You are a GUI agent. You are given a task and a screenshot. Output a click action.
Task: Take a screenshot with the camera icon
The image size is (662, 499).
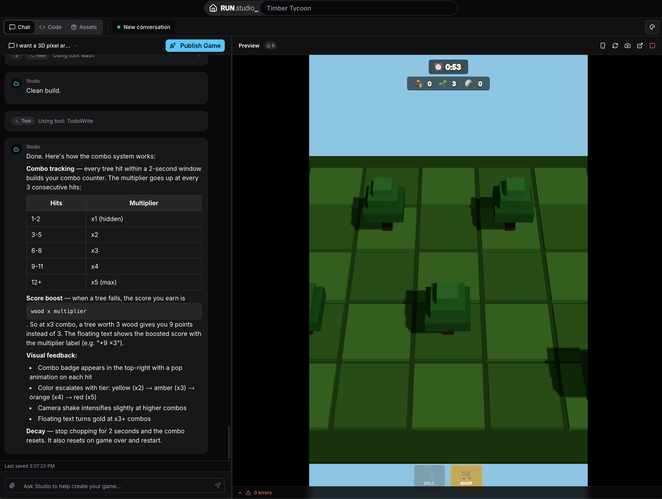coord(628,46)
